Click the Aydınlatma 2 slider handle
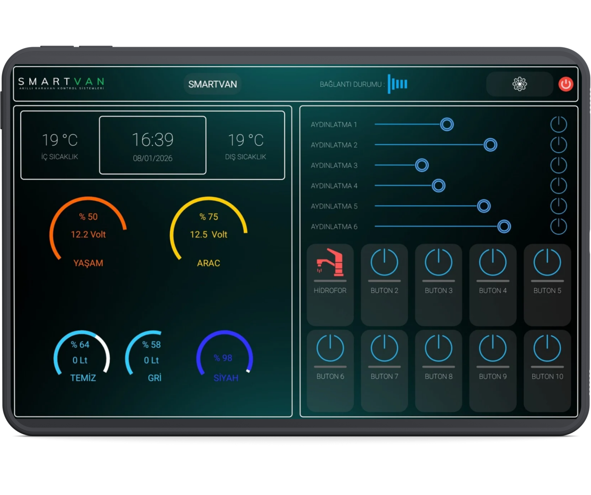The width and height of the screenshot is (591, 495). [490, 145]
